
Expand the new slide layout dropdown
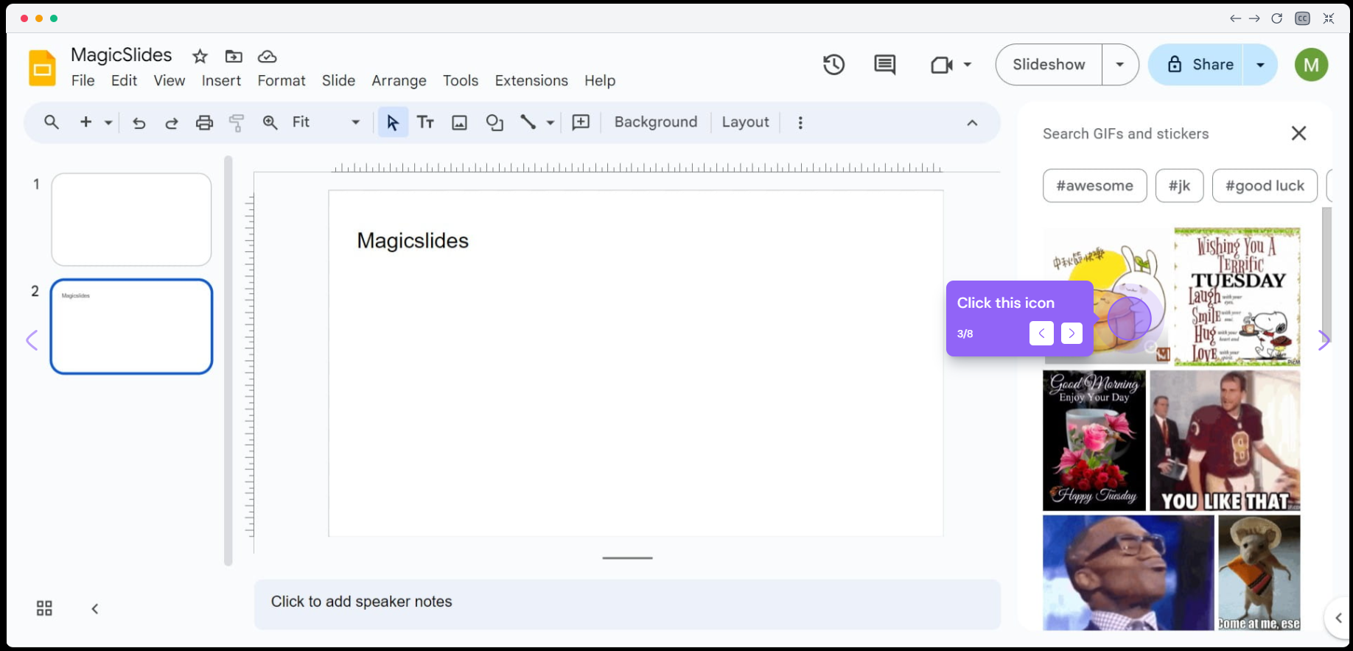(108, 123)
